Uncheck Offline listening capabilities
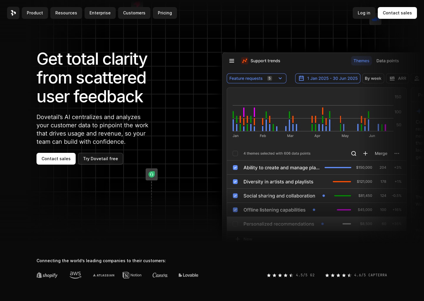Screen dimensions: 424x301 pyautogui.click(x=235, y=210)
